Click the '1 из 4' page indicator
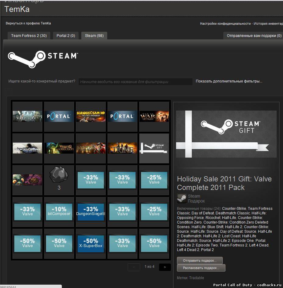Image resolution: width=283 pixels, height=288 pixels. coord(150,267)
